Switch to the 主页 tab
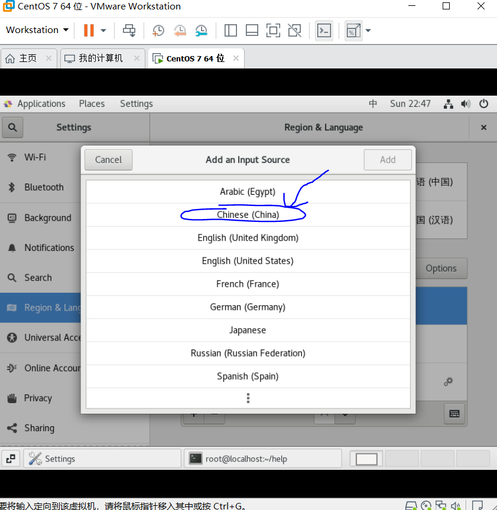 [28, 58]
